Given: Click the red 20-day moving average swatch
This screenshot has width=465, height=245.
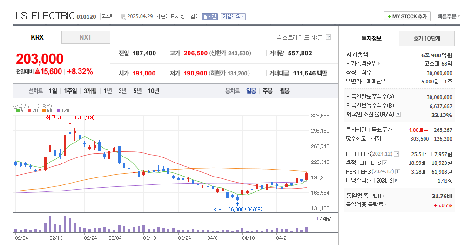Looking at the screenshot, I should 29,111.
